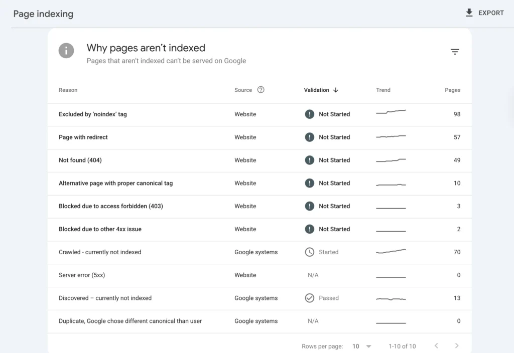This screenshot has width=514, height=353.
Task: Click the Source help question mark icon
Action: tap(261, 90)
